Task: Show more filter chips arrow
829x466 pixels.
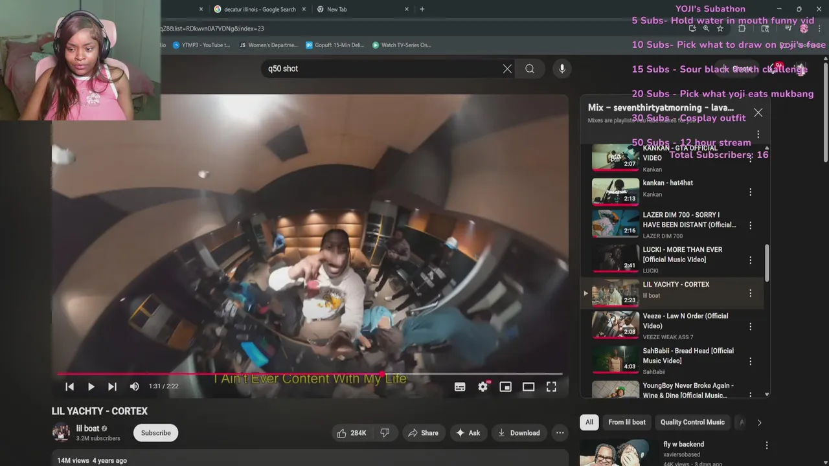Action: click(x=759, y=423)
